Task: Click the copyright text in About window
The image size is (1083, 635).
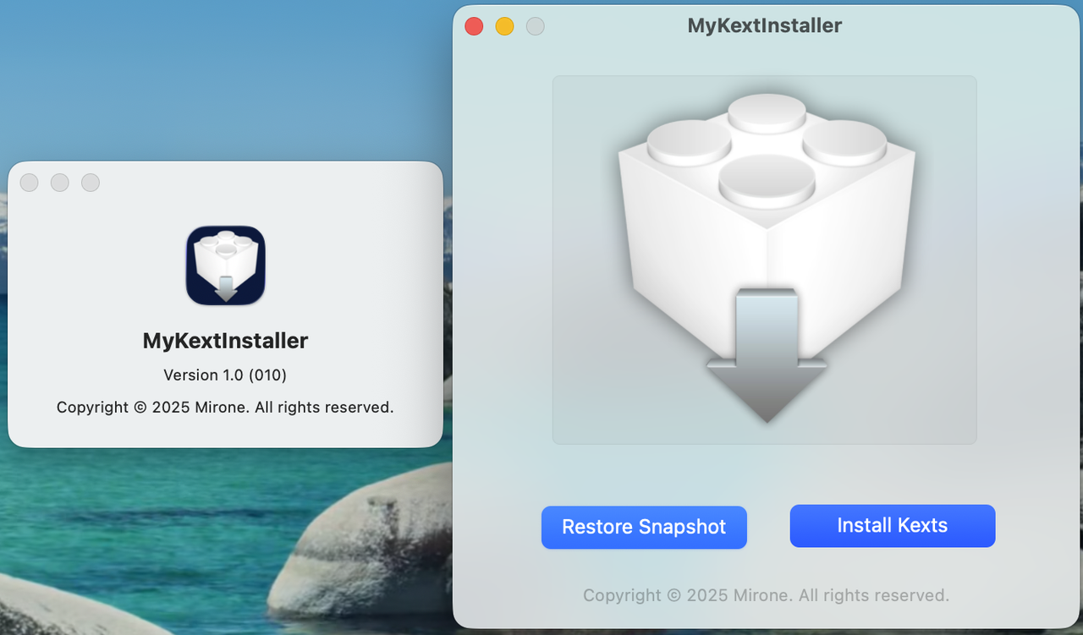Action: pyautogui.click(x=225, y=408)
